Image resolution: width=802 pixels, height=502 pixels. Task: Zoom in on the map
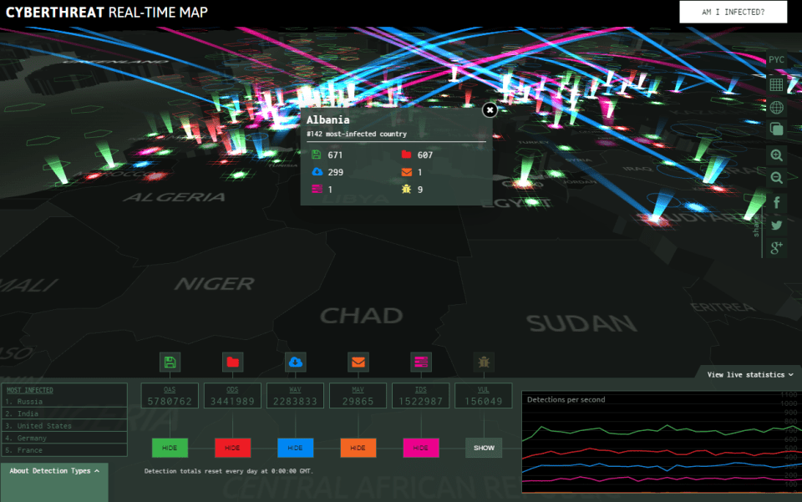[x=776, y=155]
